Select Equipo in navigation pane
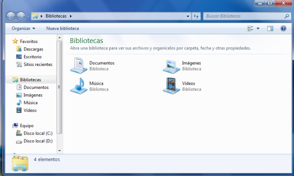Image resolution: width=294 pixels, height=176 pixels. click(27, 126)
